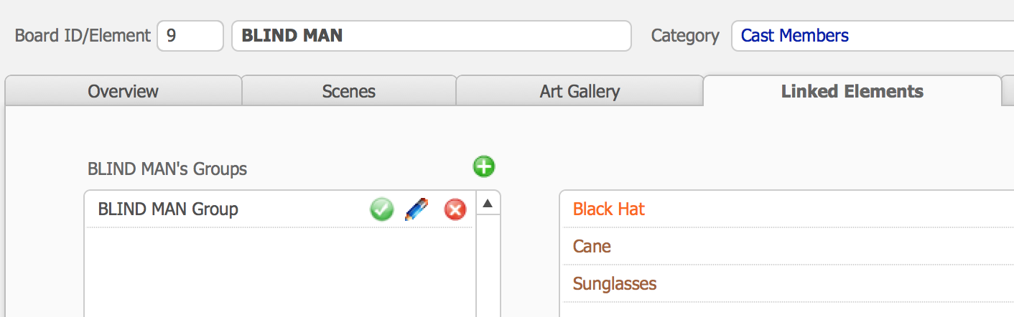The image size is (1014, 317).
Task: Go to the Art Gallery tab
Action: tap(580, 92)
